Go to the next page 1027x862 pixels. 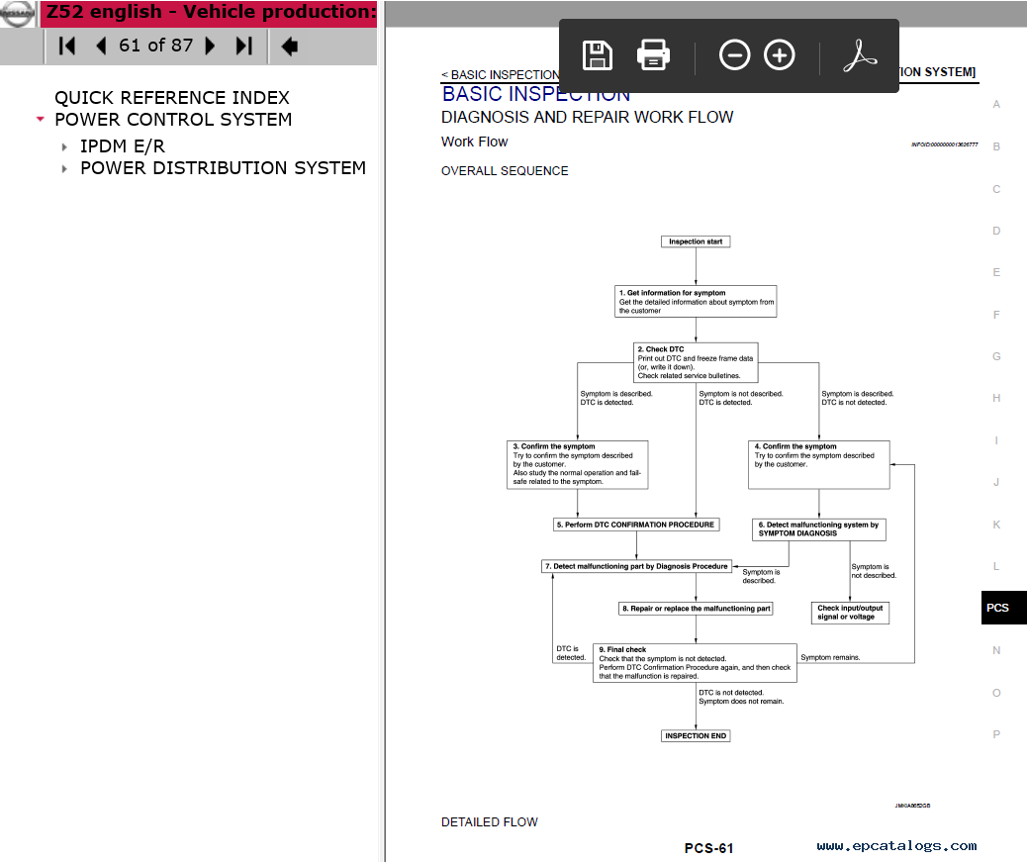pyautogui.click(x=210, y=46)
